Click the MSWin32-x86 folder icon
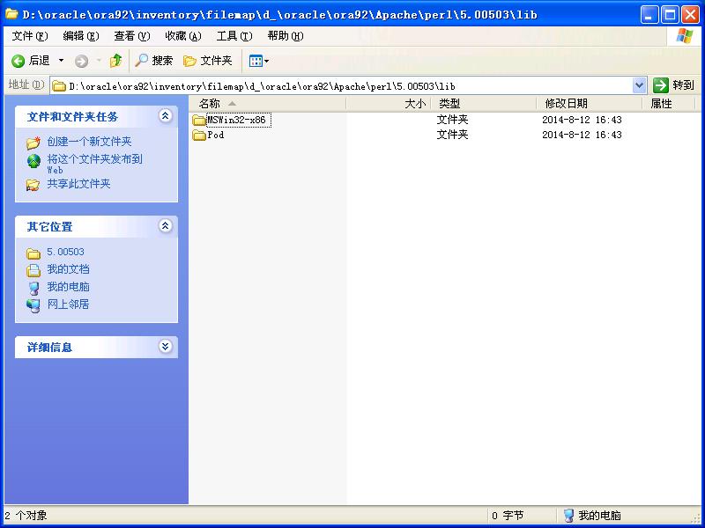Viewport: 705px width, 528px height. (199, 121)
